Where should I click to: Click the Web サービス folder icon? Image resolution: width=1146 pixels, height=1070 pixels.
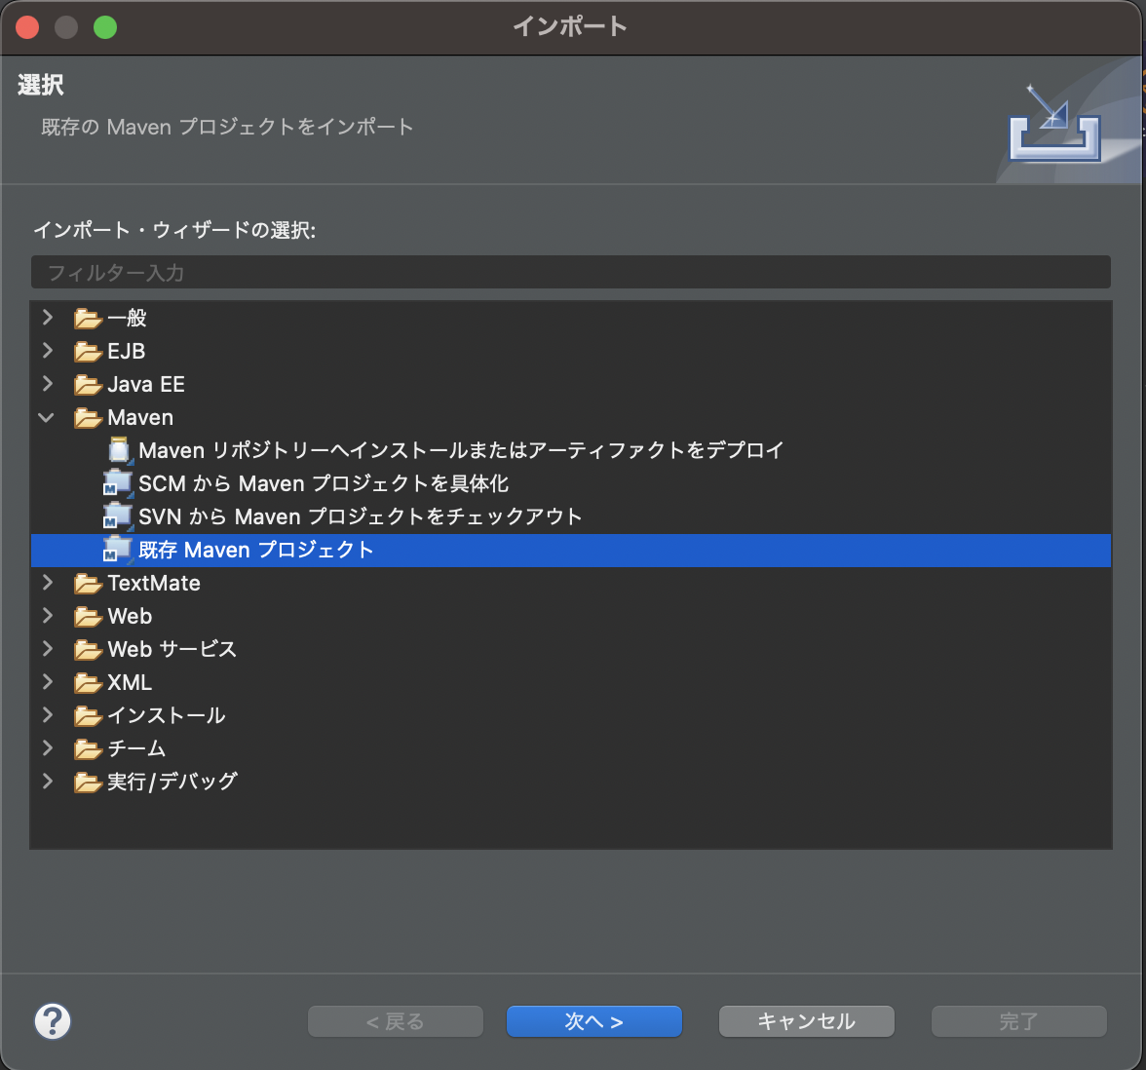88,649
